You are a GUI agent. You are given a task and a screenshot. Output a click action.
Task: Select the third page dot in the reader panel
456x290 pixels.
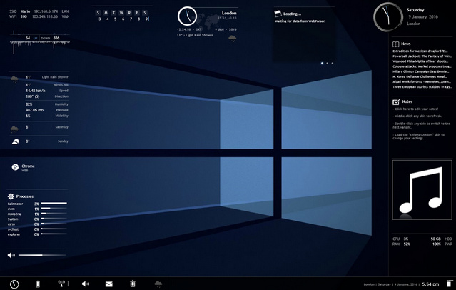[x=333, y=64]
